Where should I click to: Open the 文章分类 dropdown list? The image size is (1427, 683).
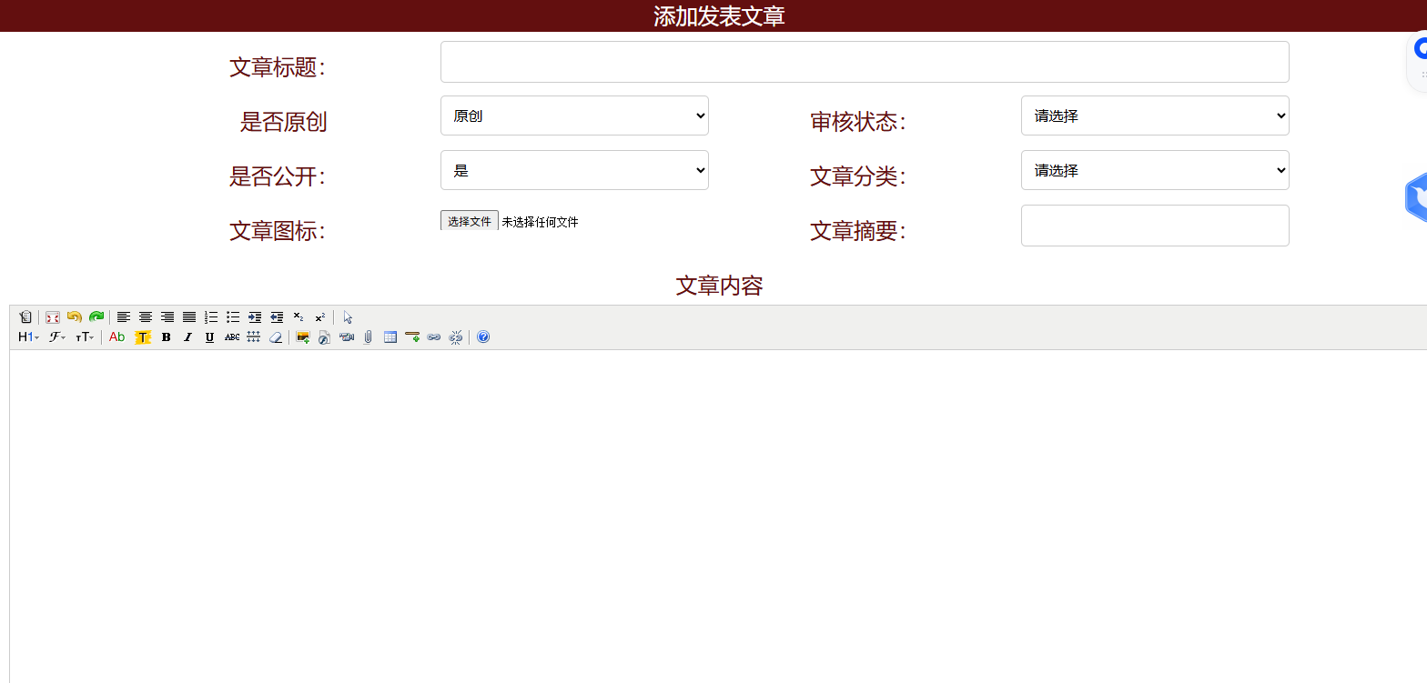[1154, 170]
